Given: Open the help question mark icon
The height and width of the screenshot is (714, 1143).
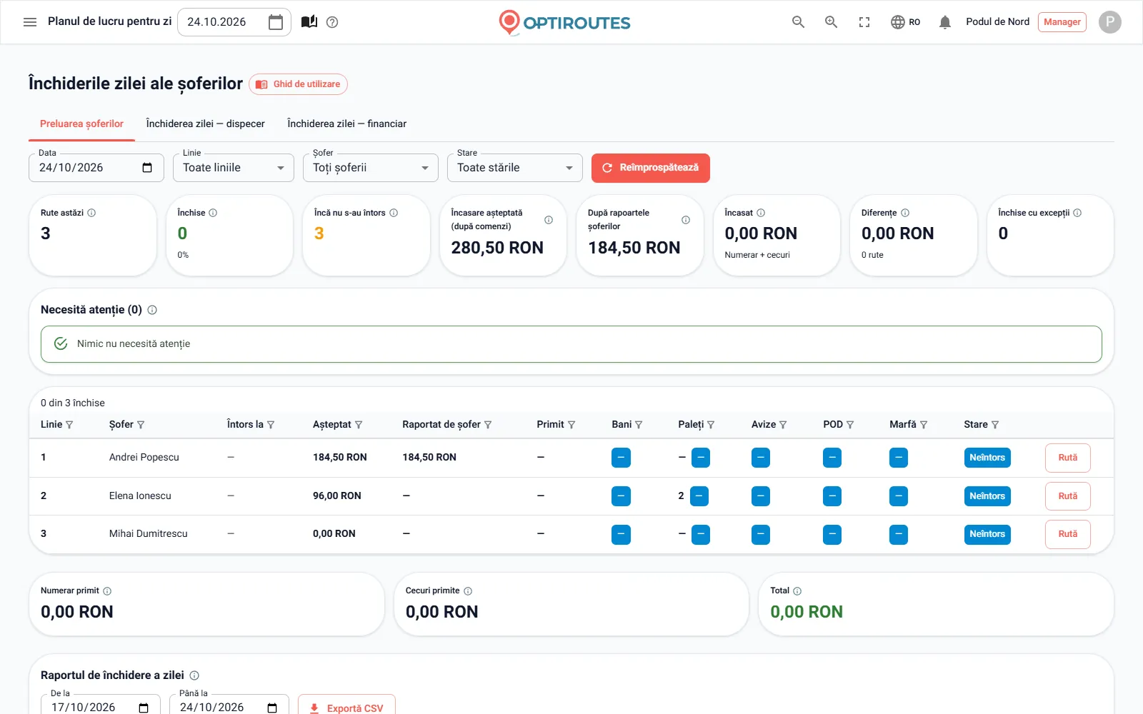Looking at the screenshot, I should click(x=332, y=22).
